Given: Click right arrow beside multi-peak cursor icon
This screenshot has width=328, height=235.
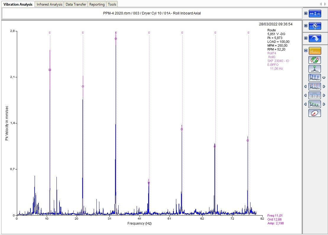Looking at the screenshot, I should (324, 104).
